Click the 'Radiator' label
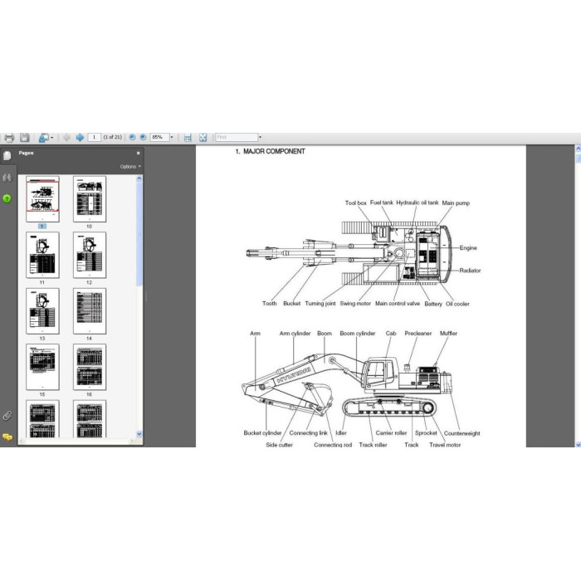 coord(470,271)
